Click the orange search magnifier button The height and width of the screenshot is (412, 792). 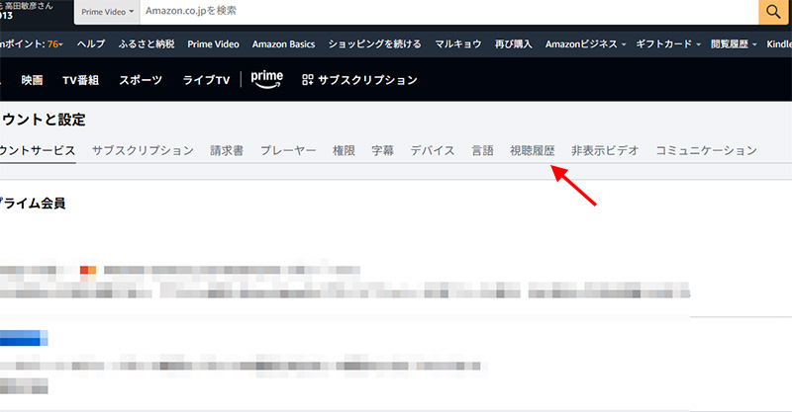click(772, 12)
